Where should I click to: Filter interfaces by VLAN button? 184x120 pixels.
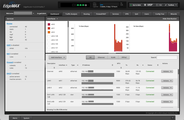[x=113, y=57]
